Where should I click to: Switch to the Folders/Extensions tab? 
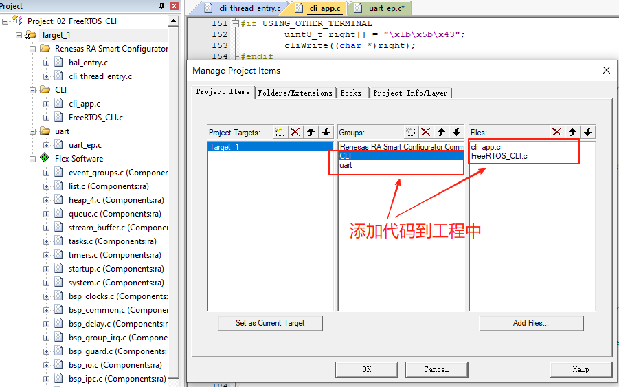click(295, 93)
